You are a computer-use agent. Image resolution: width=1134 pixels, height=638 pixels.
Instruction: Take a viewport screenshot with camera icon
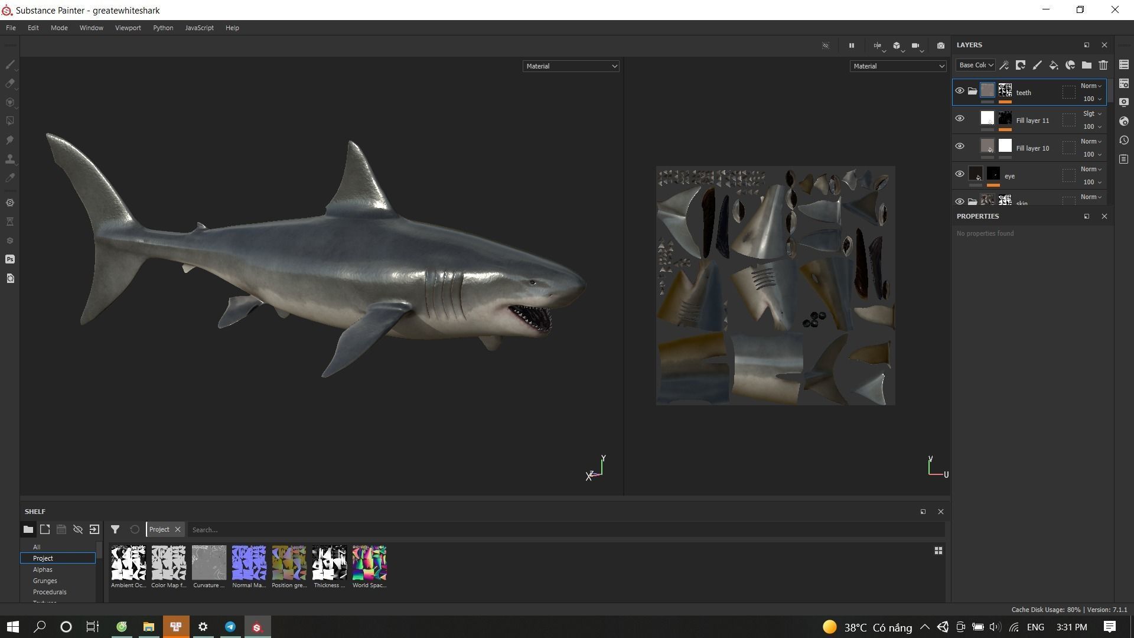click(941, 45)
